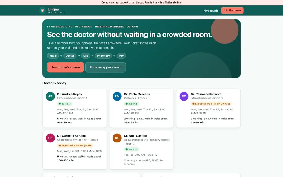Select the Pharmacy step chip

tap(103, 56)
